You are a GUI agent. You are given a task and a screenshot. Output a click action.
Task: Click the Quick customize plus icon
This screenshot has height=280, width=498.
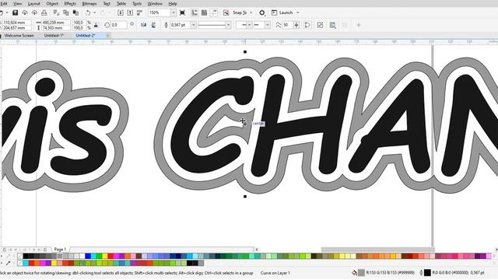359,25
